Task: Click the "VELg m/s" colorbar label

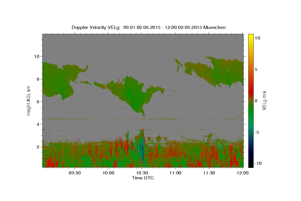Action: (264, 100)
